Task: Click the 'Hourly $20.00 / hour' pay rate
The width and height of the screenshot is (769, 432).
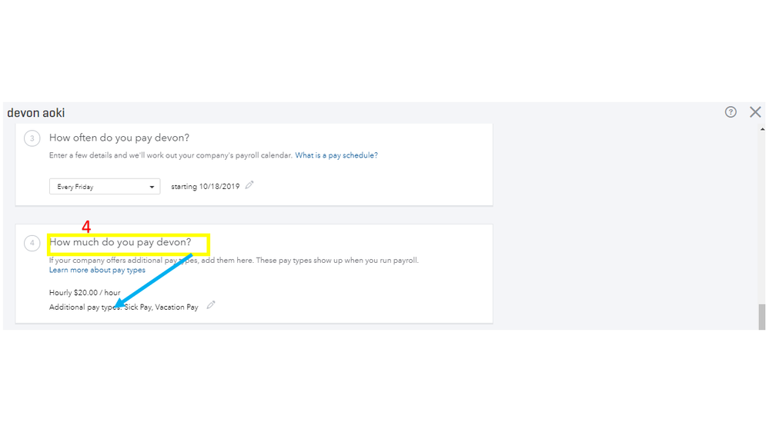Action: [85, 293]
